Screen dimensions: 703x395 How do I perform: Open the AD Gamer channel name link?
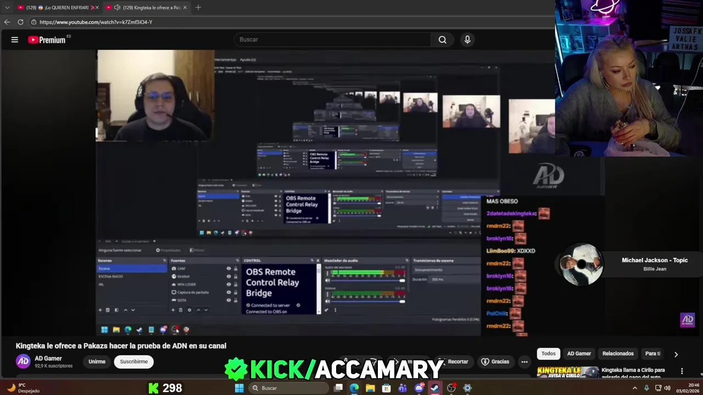[x=48, y=358]
